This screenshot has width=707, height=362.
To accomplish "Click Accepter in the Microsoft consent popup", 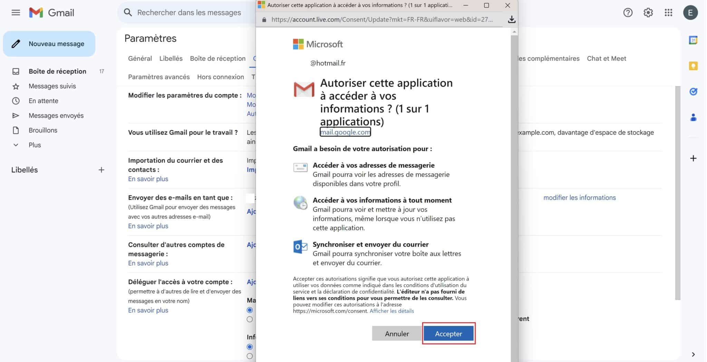I will [x=448, y=333].
